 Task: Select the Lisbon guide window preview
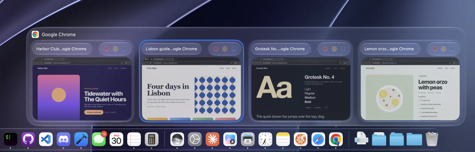(191, 89)
